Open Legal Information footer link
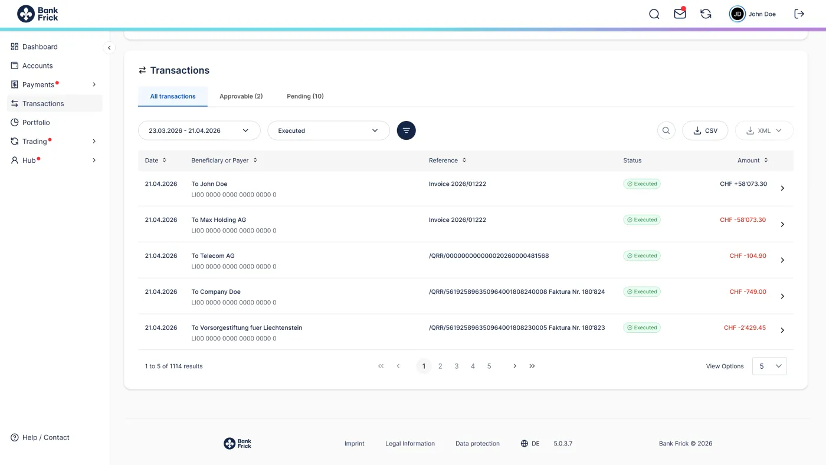 (x=410, y=443)
